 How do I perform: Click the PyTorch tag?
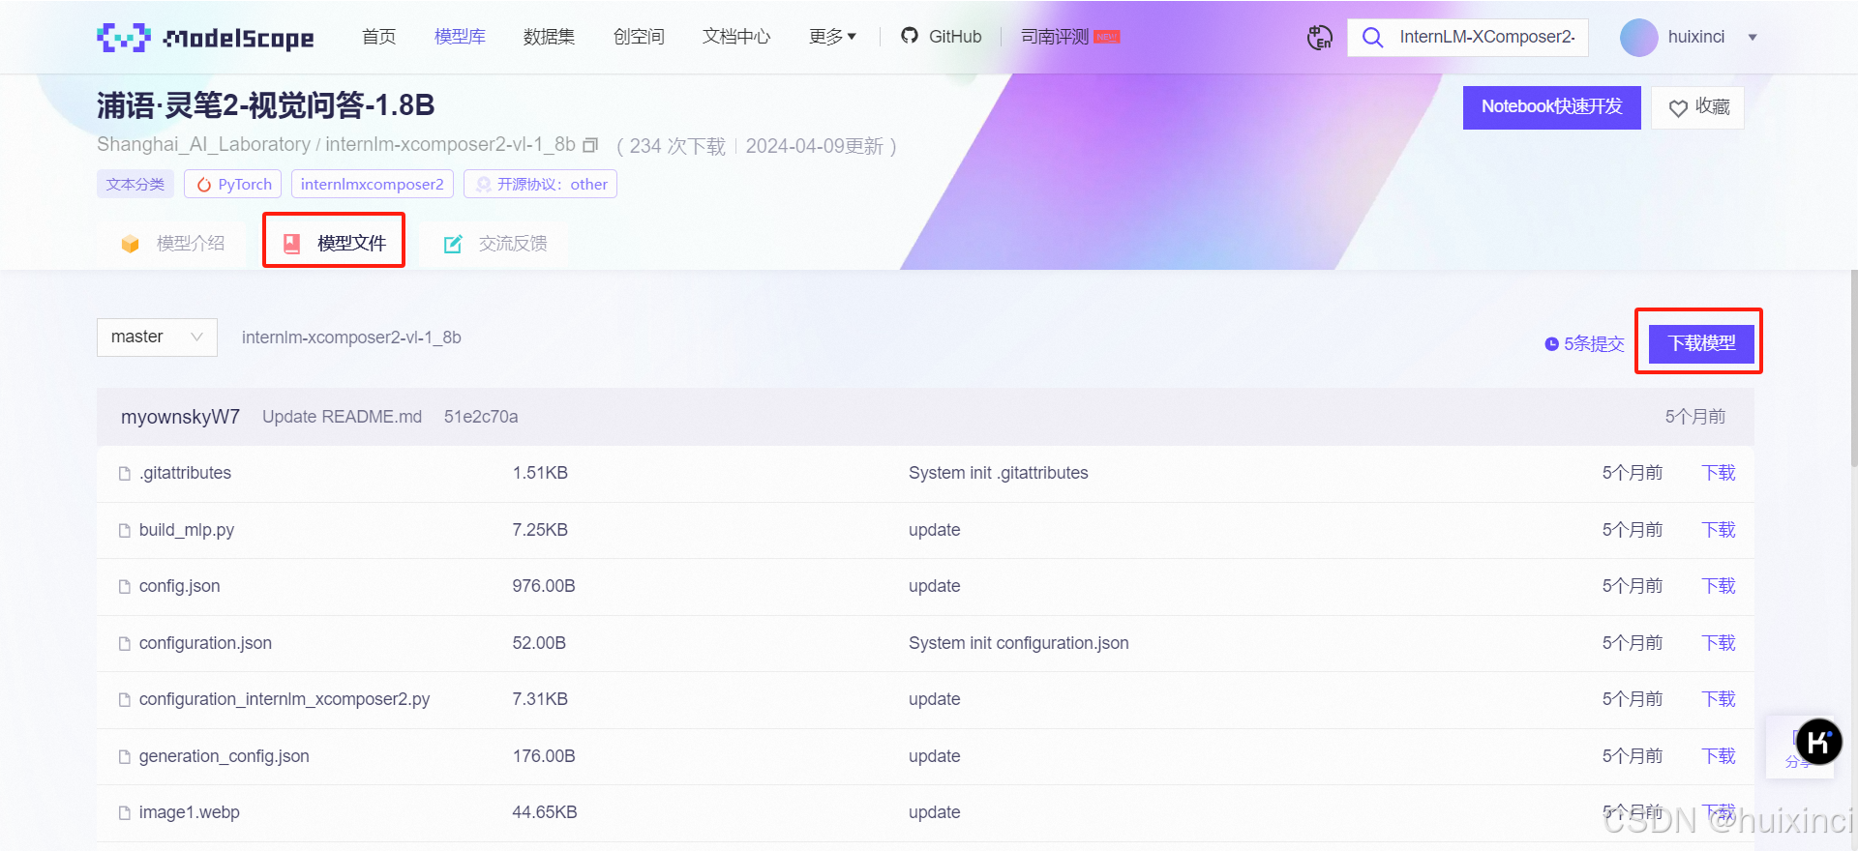pos(233,184)
